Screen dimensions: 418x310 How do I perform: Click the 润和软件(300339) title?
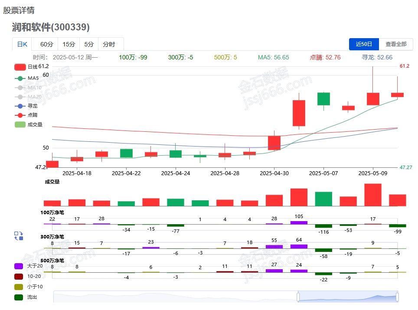(x=51, y=27)
